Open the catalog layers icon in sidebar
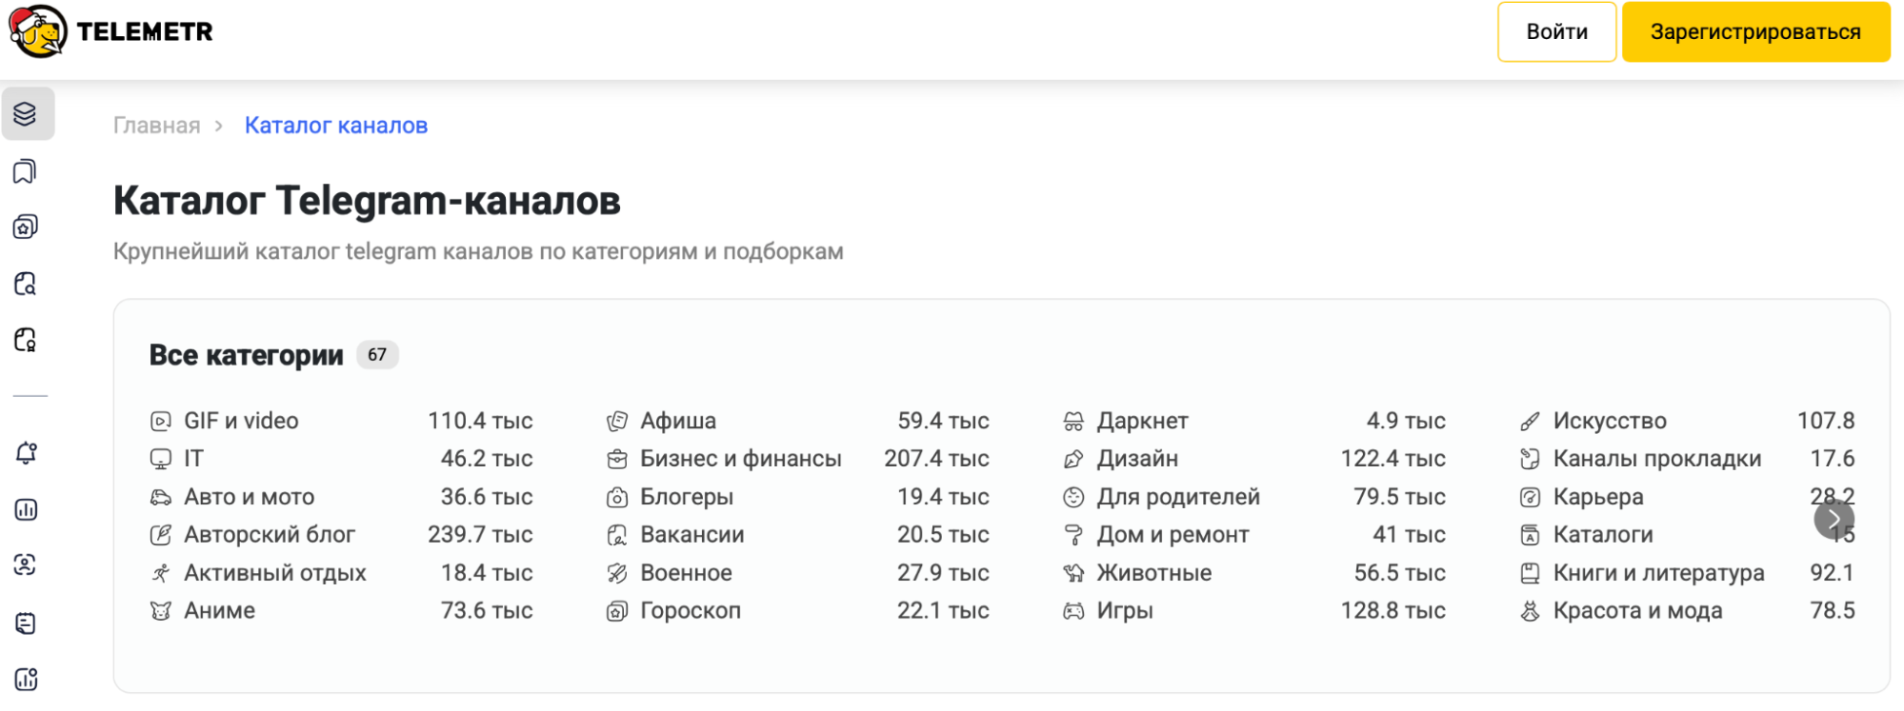Viewport: 1904px width, 711px height. [x=27, y=113]
